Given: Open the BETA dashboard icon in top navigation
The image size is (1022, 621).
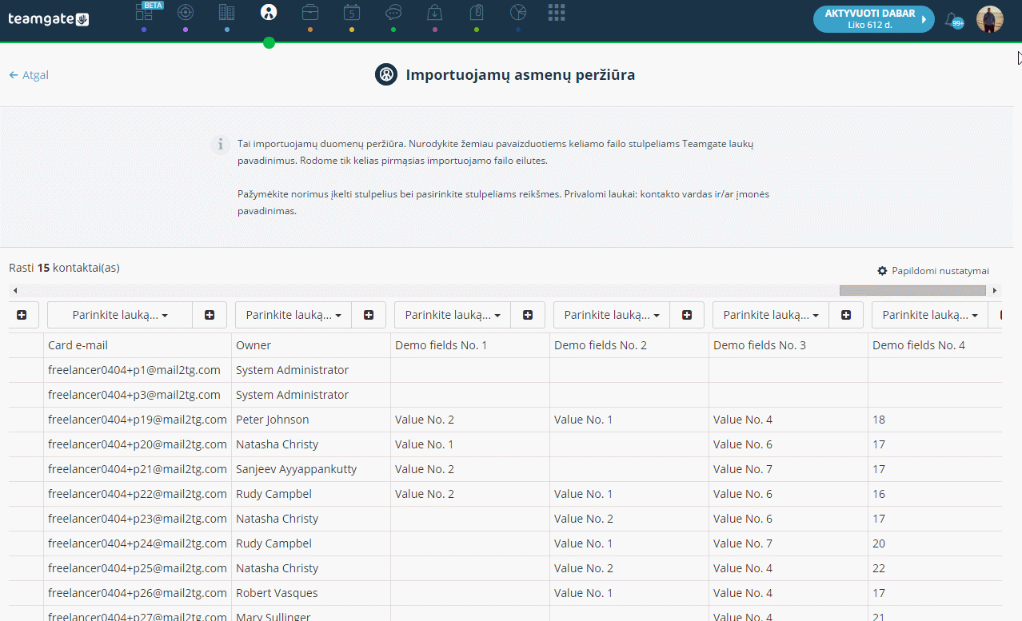Looking at the screenshot, I should tap(144, 12).
